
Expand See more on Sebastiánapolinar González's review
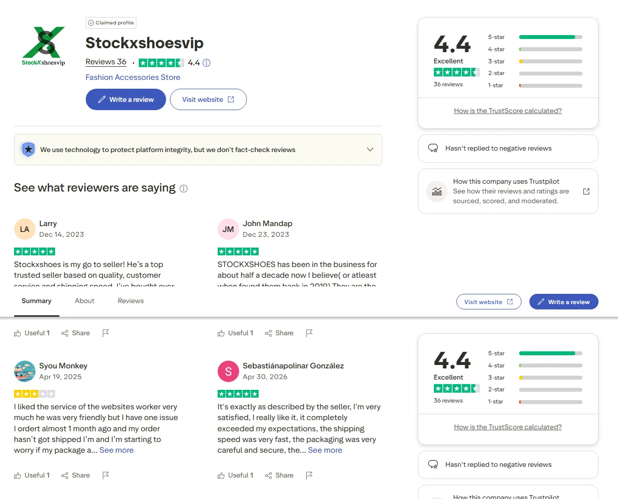coord(325,450)
